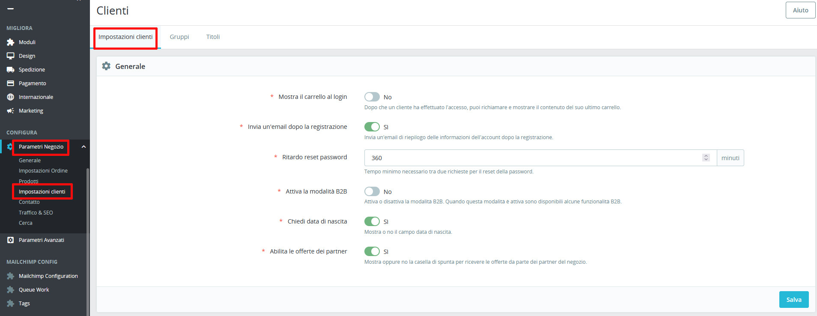The image size is (817, 316).
Task: Click the CONFIGURA section header
Action: (22, 133)
